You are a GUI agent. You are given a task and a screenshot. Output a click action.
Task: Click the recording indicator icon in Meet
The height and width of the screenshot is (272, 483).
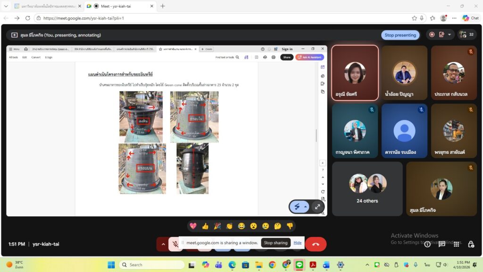click(x=432, y=35)
